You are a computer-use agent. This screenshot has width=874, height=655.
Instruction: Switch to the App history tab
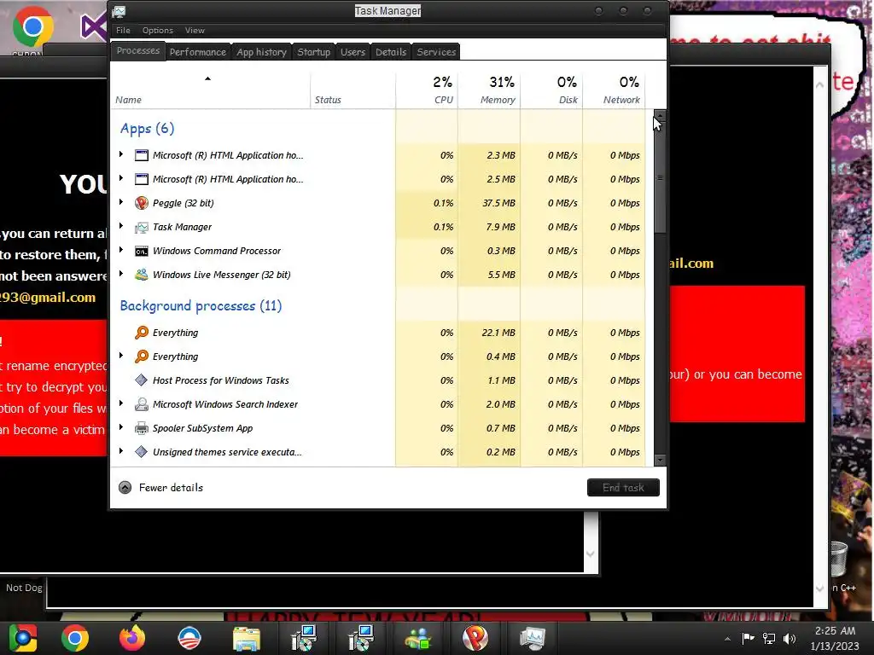click(x=261, y=52)
